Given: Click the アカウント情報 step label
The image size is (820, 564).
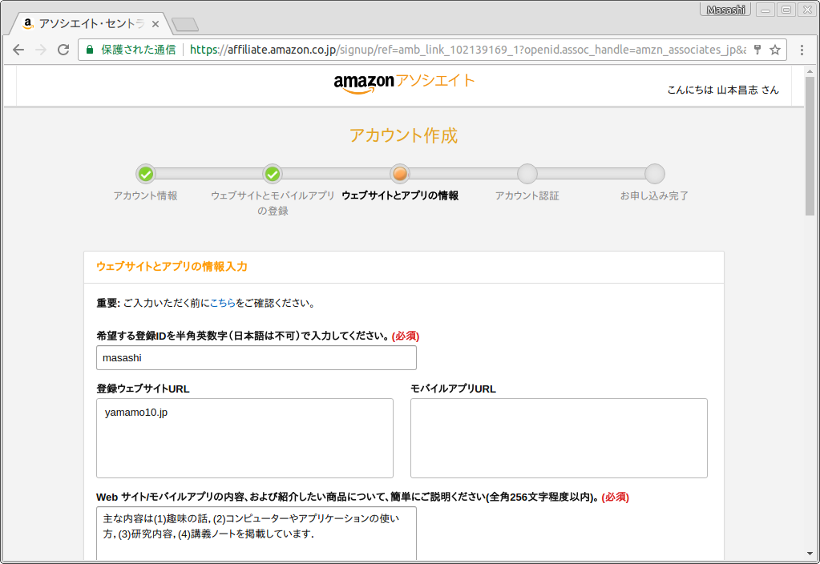Looking at the screenshot, I should [x=145, y=196].
